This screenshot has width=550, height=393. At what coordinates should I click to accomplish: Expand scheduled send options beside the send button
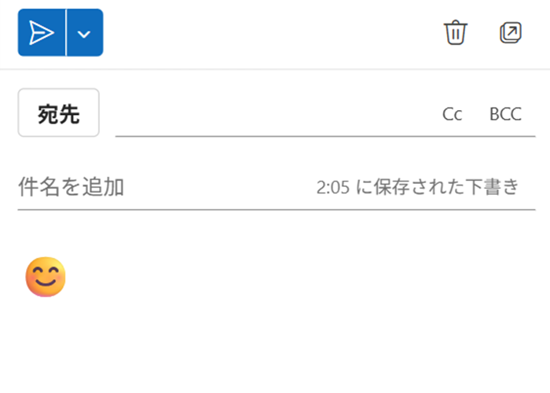85,33
